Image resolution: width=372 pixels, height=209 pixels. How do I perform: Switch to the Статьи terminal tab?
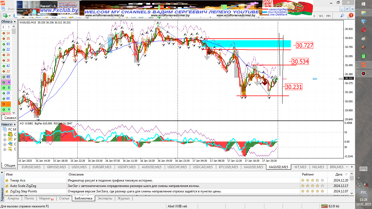click(x=64, y=198)
